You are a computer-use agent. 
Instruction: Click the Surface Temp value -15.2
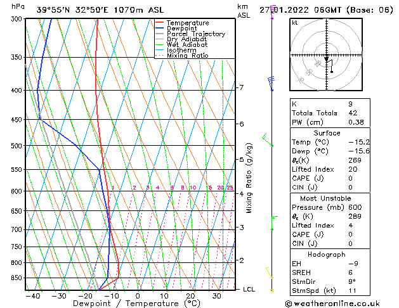click(359, 142)
